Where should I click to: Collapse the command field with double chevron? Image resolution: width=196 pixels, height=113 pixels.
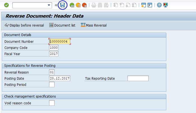[56, 5]
